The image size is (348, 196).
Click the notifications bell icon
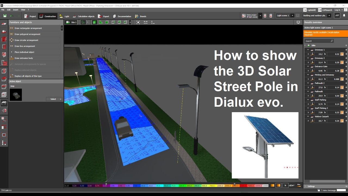344,16
